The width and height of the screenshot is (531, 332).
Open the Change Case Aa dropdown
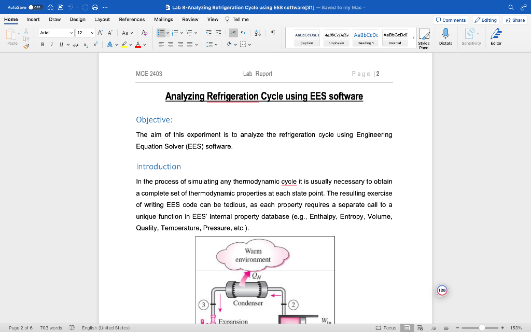click(x=128, y=33)
